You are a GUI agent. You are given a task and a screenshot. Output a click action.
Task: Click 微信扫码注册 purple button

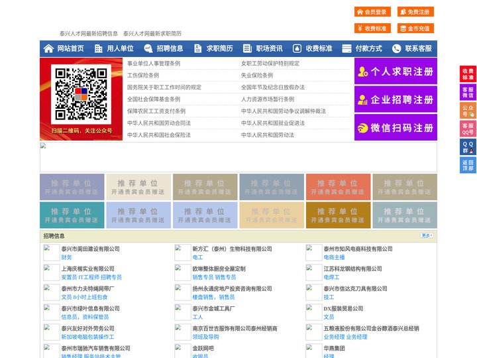pos(396,127)
